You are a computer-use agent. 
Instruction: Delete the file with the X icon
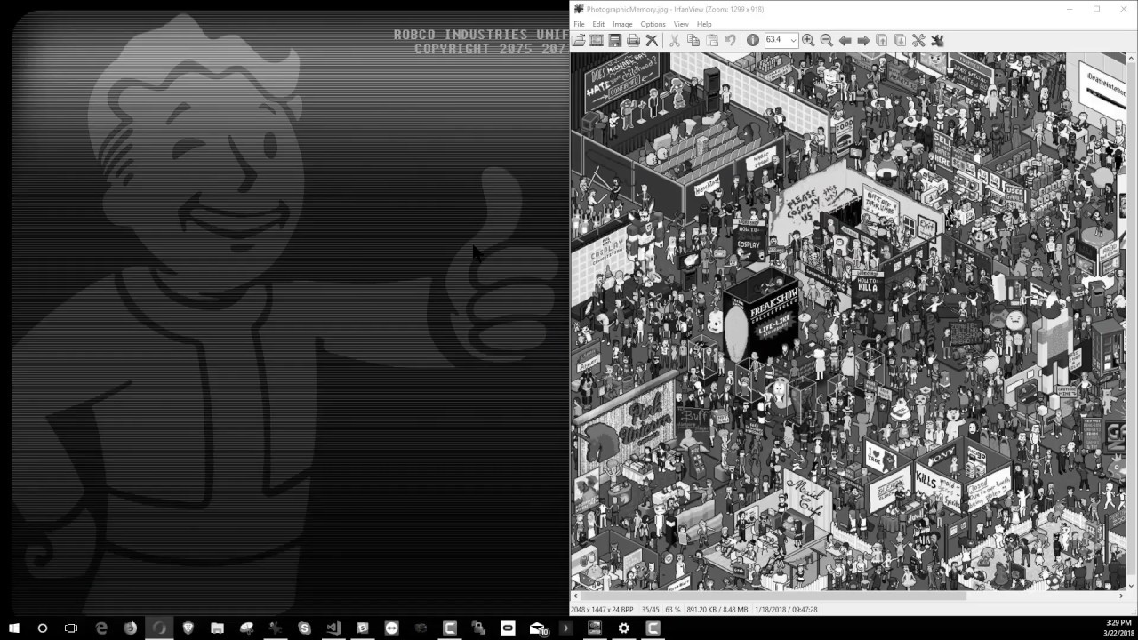tap(652, 40)
